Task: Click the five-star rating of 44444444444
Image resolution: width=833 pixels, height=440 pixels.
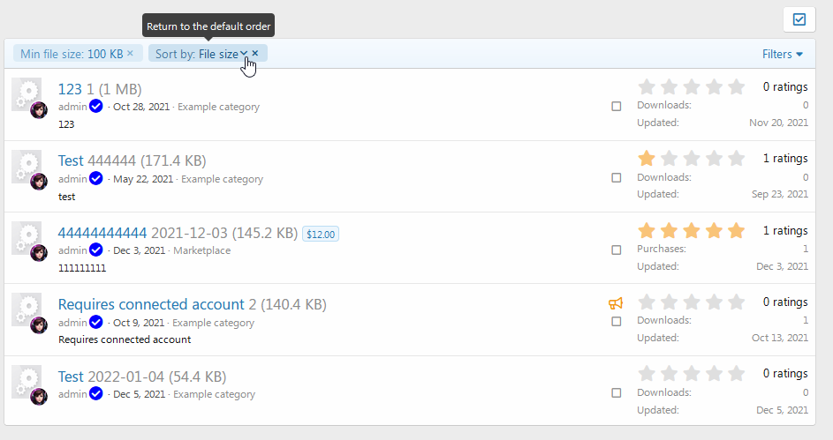Action: pos(691,231)
